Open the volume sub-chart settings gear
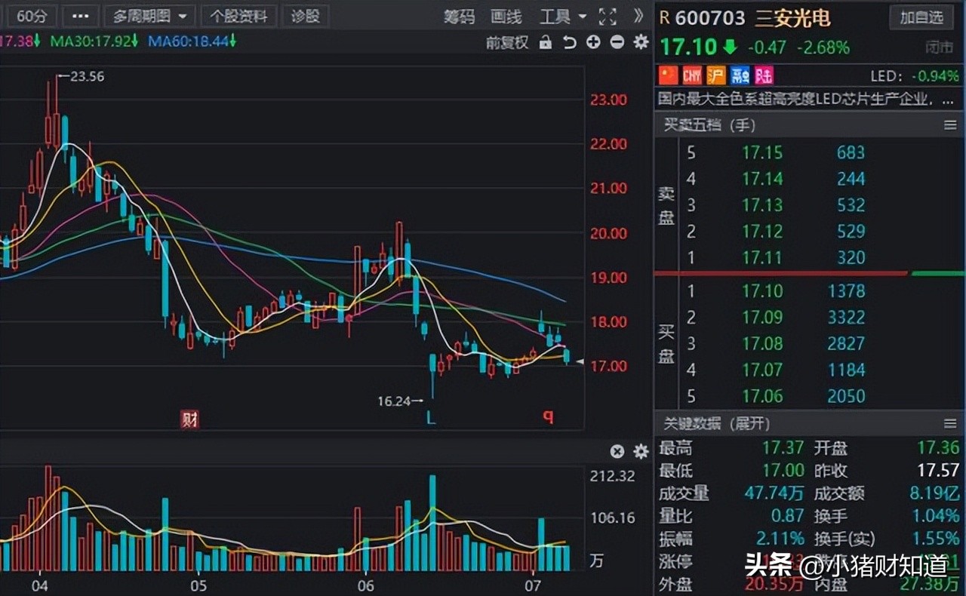Screen dimensions: 966x596 (640, 451)
